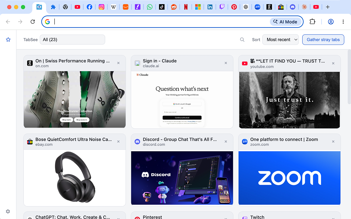
Task: Open the Amazon tab
Action: pos(126,7)
